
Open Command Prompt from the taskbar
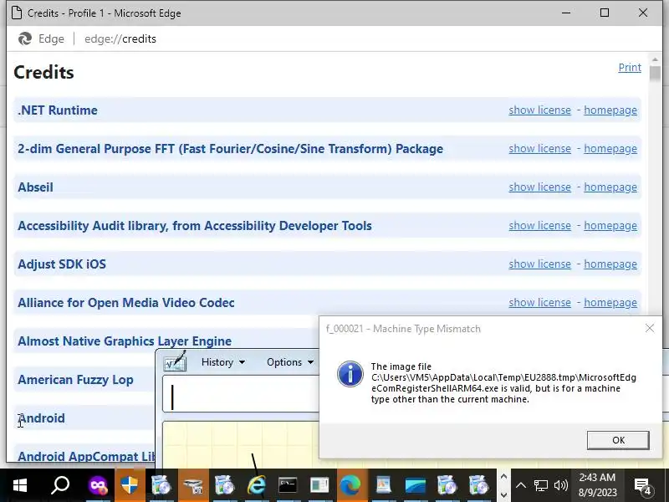point(288,485)
